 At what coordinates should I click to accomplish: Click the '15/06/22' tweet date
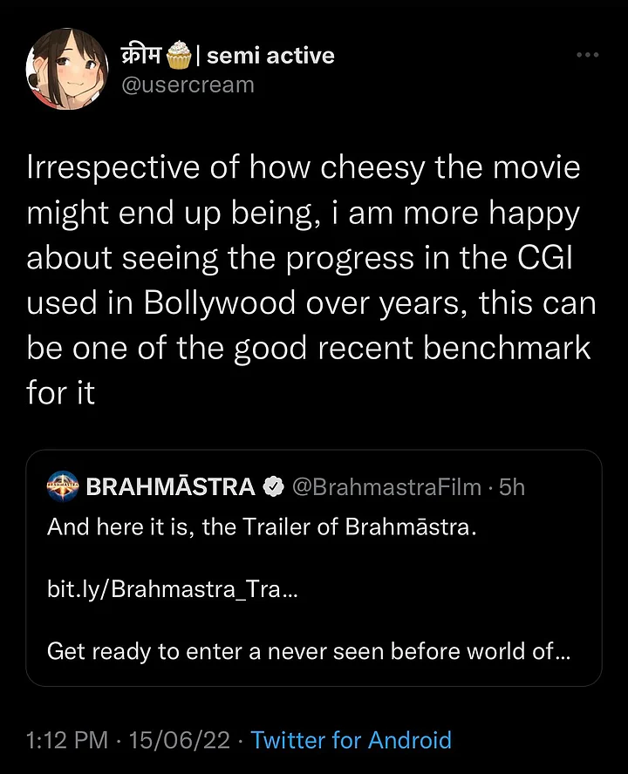coord(180,741)
